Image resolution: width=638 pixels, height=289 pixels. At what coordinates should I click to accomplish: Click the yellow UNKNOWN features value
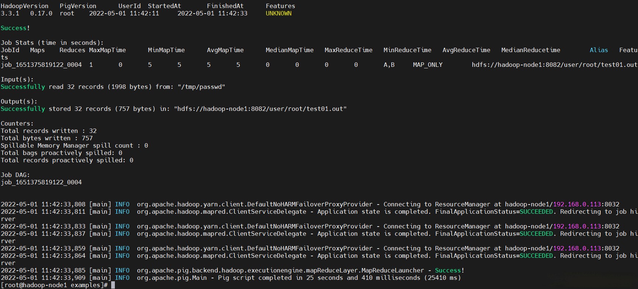[278, 14]
